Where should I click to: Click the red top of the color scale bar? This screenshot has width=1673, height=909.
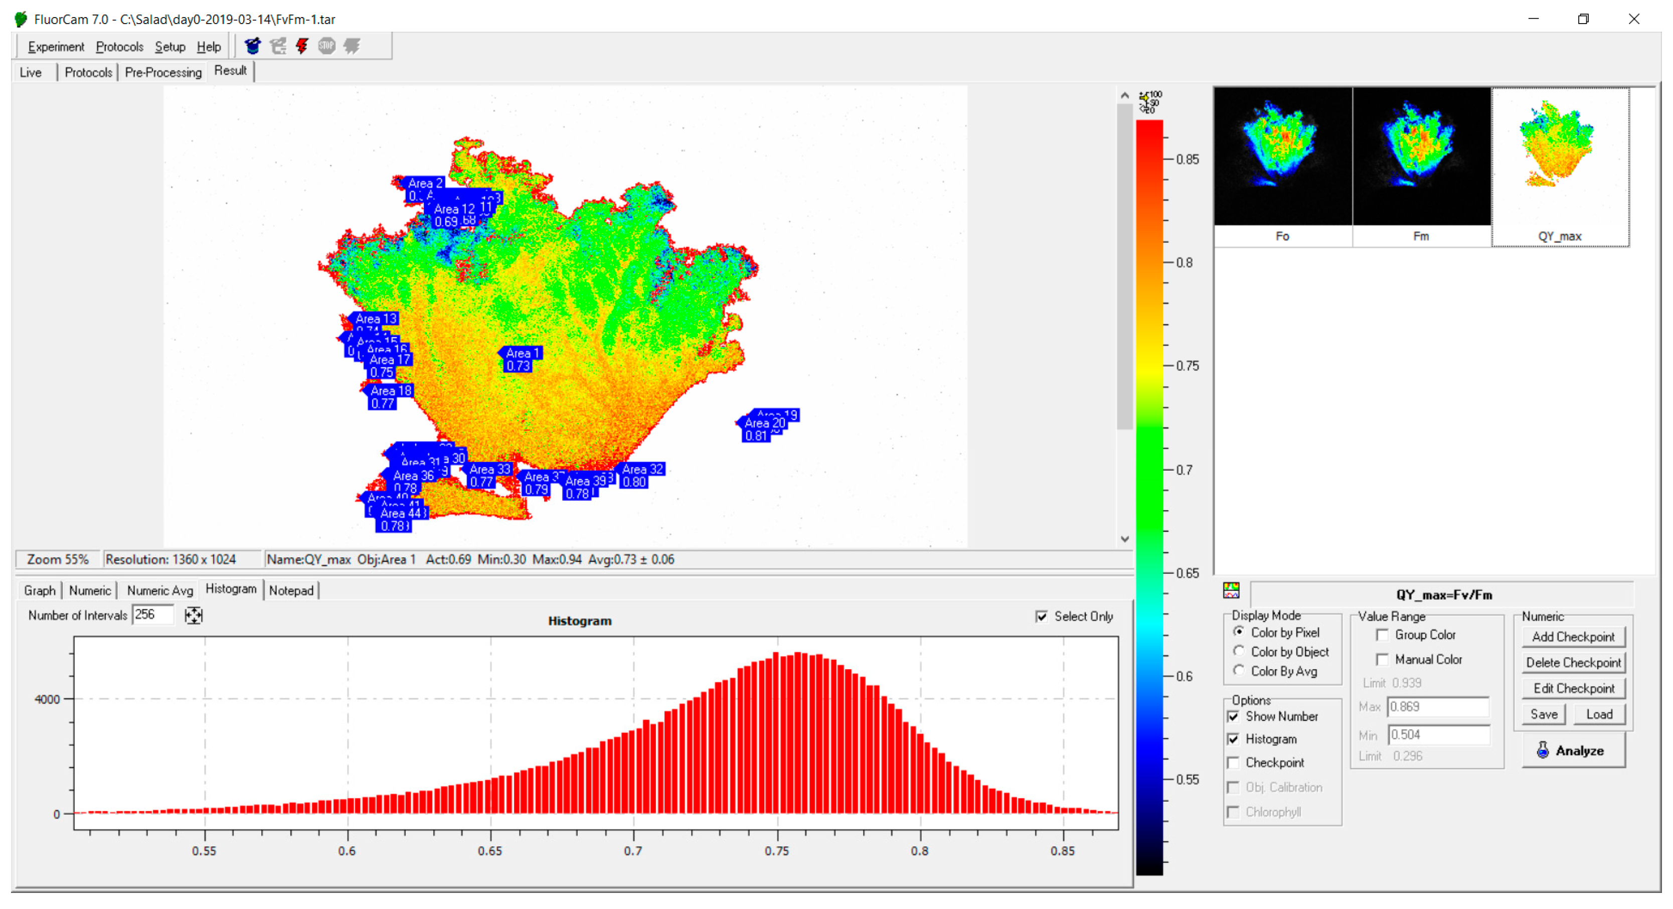1149,130
